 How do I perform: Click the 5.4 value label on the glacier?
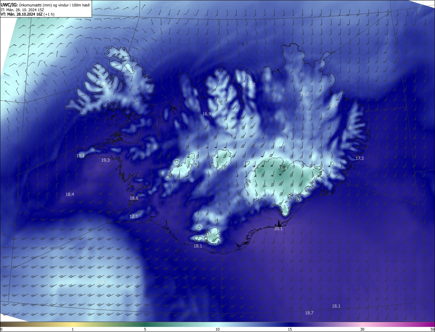[x=283, y=168]
